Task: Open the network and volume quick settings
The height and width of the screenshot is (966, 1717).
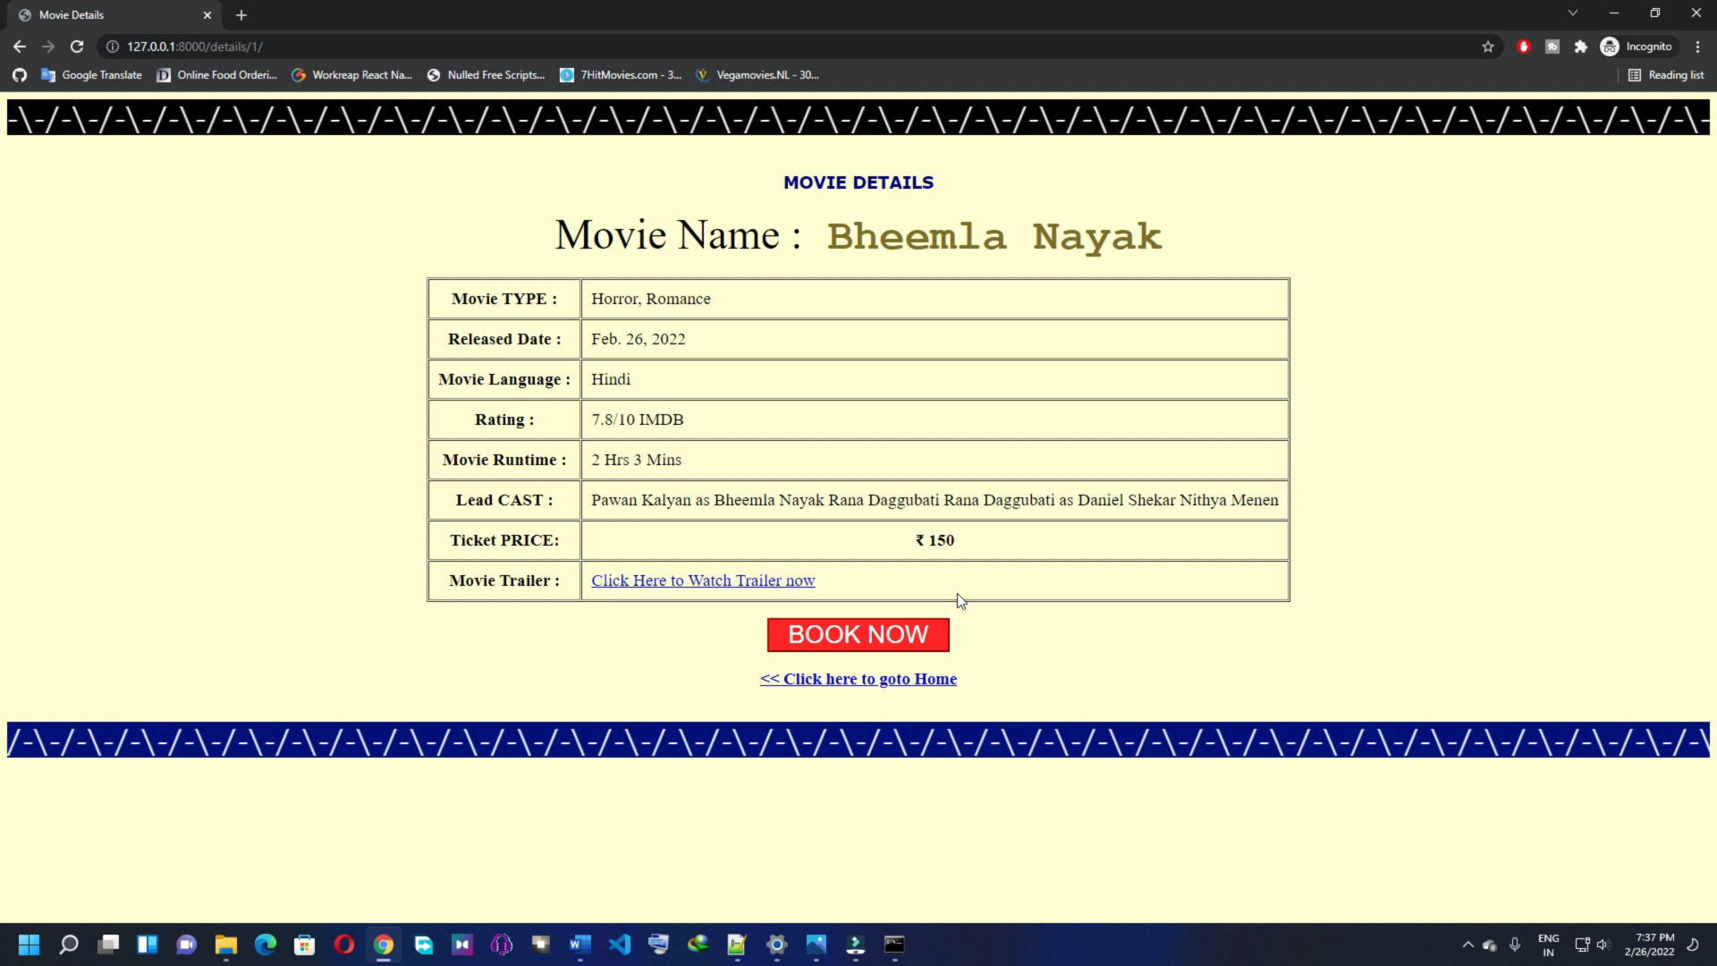Action: click(1592, 945)
